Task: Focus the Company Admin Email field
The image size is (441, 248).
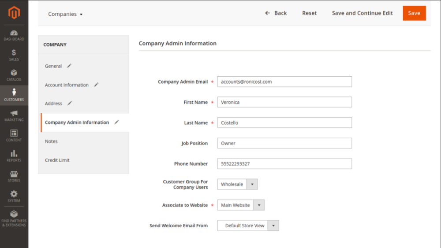Action: pos(284,82)
